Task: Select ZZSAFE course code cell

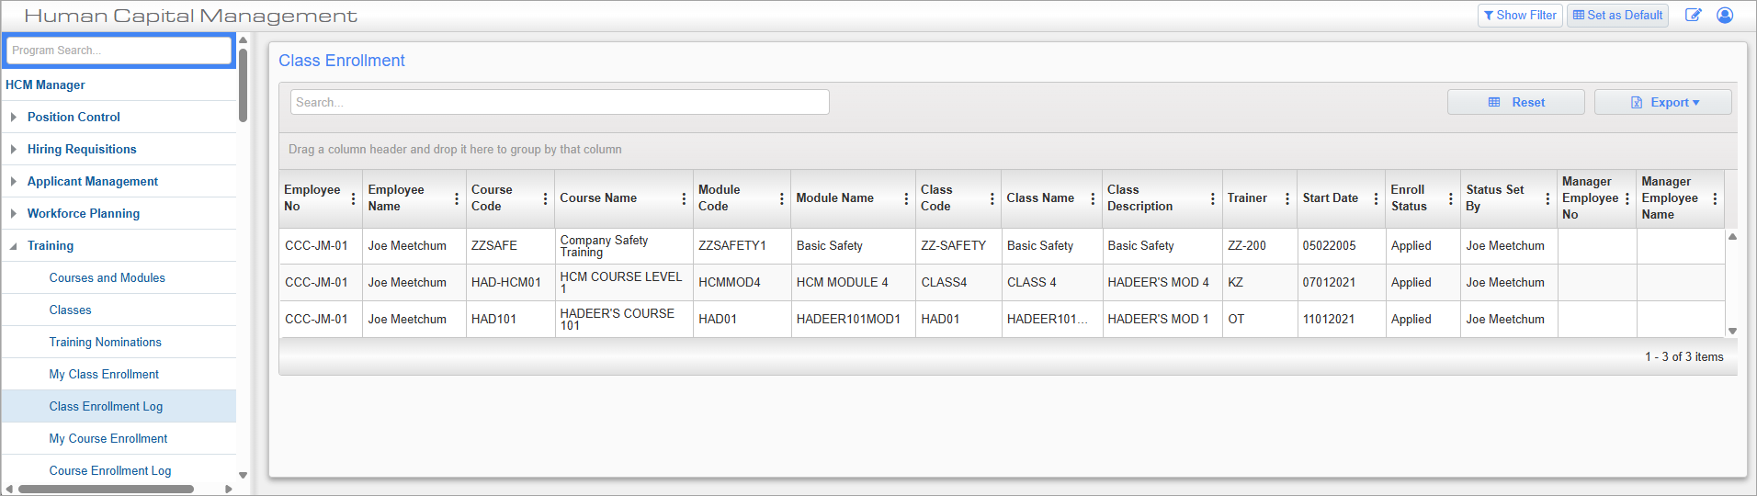Action: (x=510, y=246)
